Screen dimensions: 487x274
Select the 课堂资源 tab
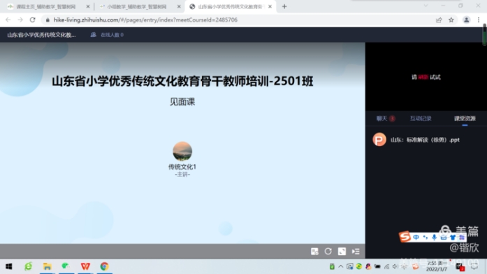coord(465,118)
